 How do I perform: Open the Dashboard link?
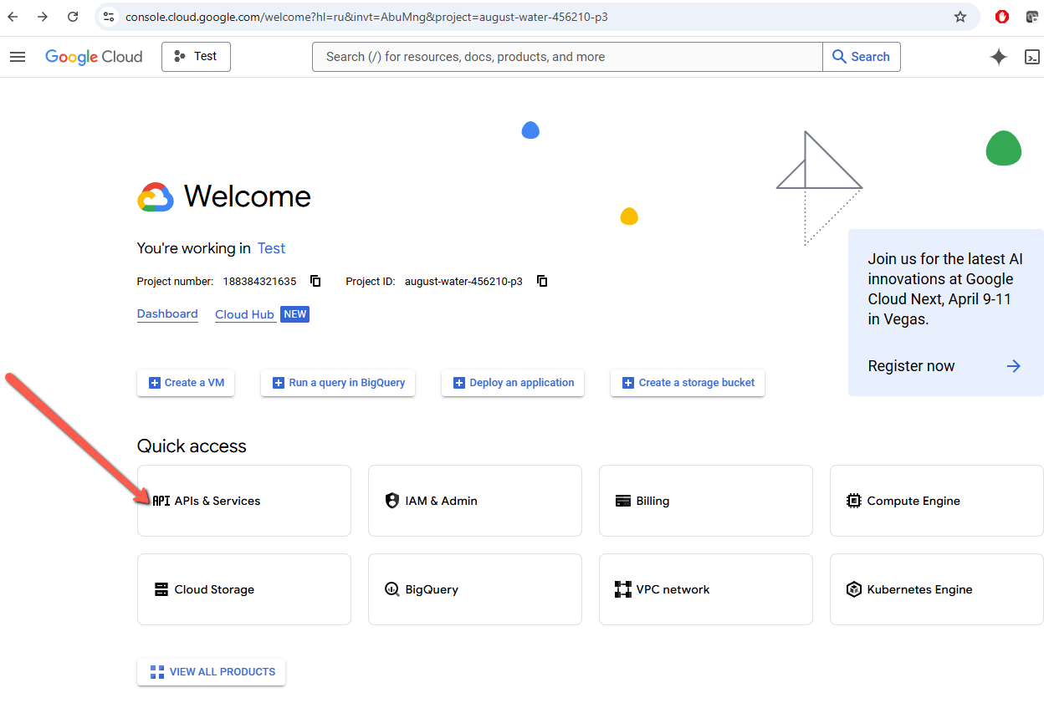(x=167, y=314)
